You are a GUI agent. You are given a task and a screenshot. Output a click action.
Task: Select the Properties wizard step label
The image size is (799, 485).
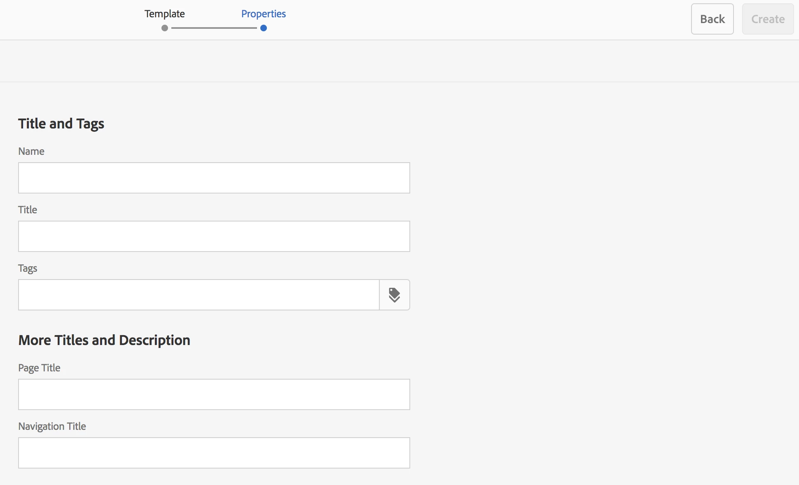click(263, 14)
